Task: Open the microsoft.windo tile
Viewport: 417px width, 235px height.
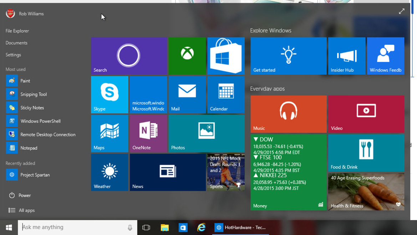Action: point(148,94)
